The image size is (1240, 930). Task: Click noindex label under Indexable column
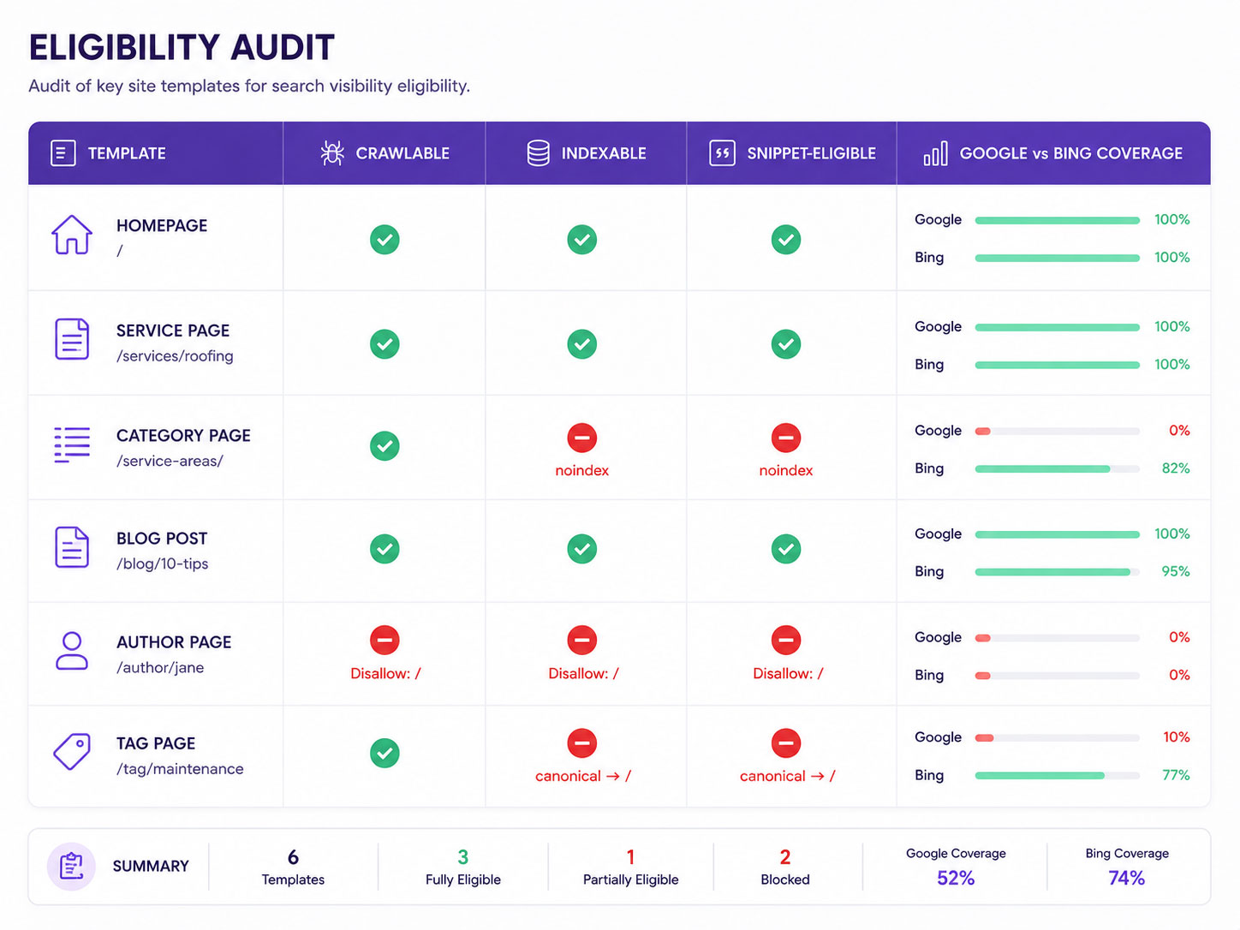582,471
